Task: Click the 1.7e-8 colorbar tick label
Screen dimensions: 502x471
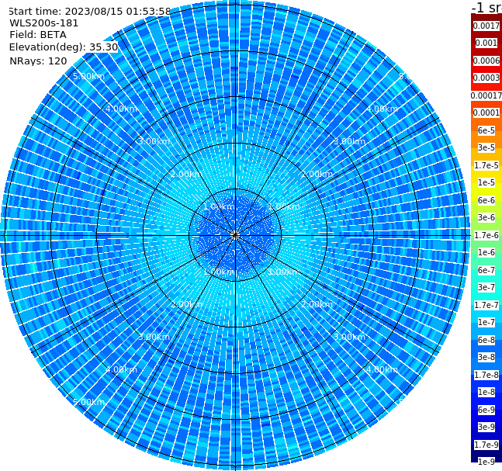Action: click(486, 375)
